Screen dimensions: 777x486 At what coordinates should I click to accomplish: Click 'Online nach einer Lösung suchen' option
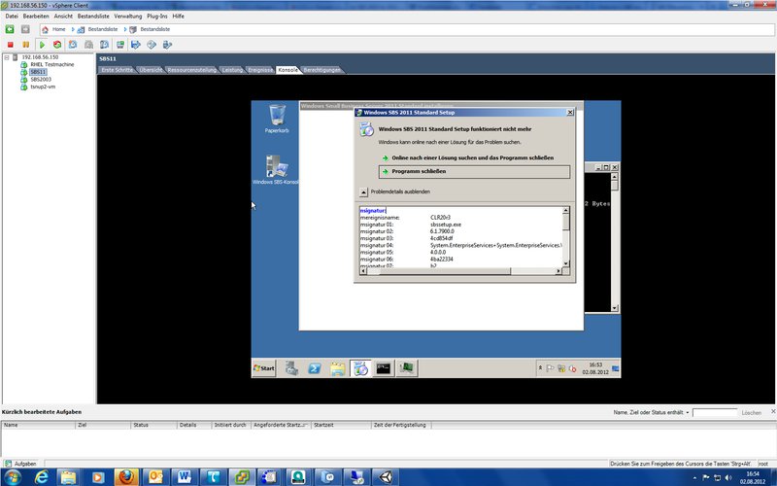(x=472, y=157)
